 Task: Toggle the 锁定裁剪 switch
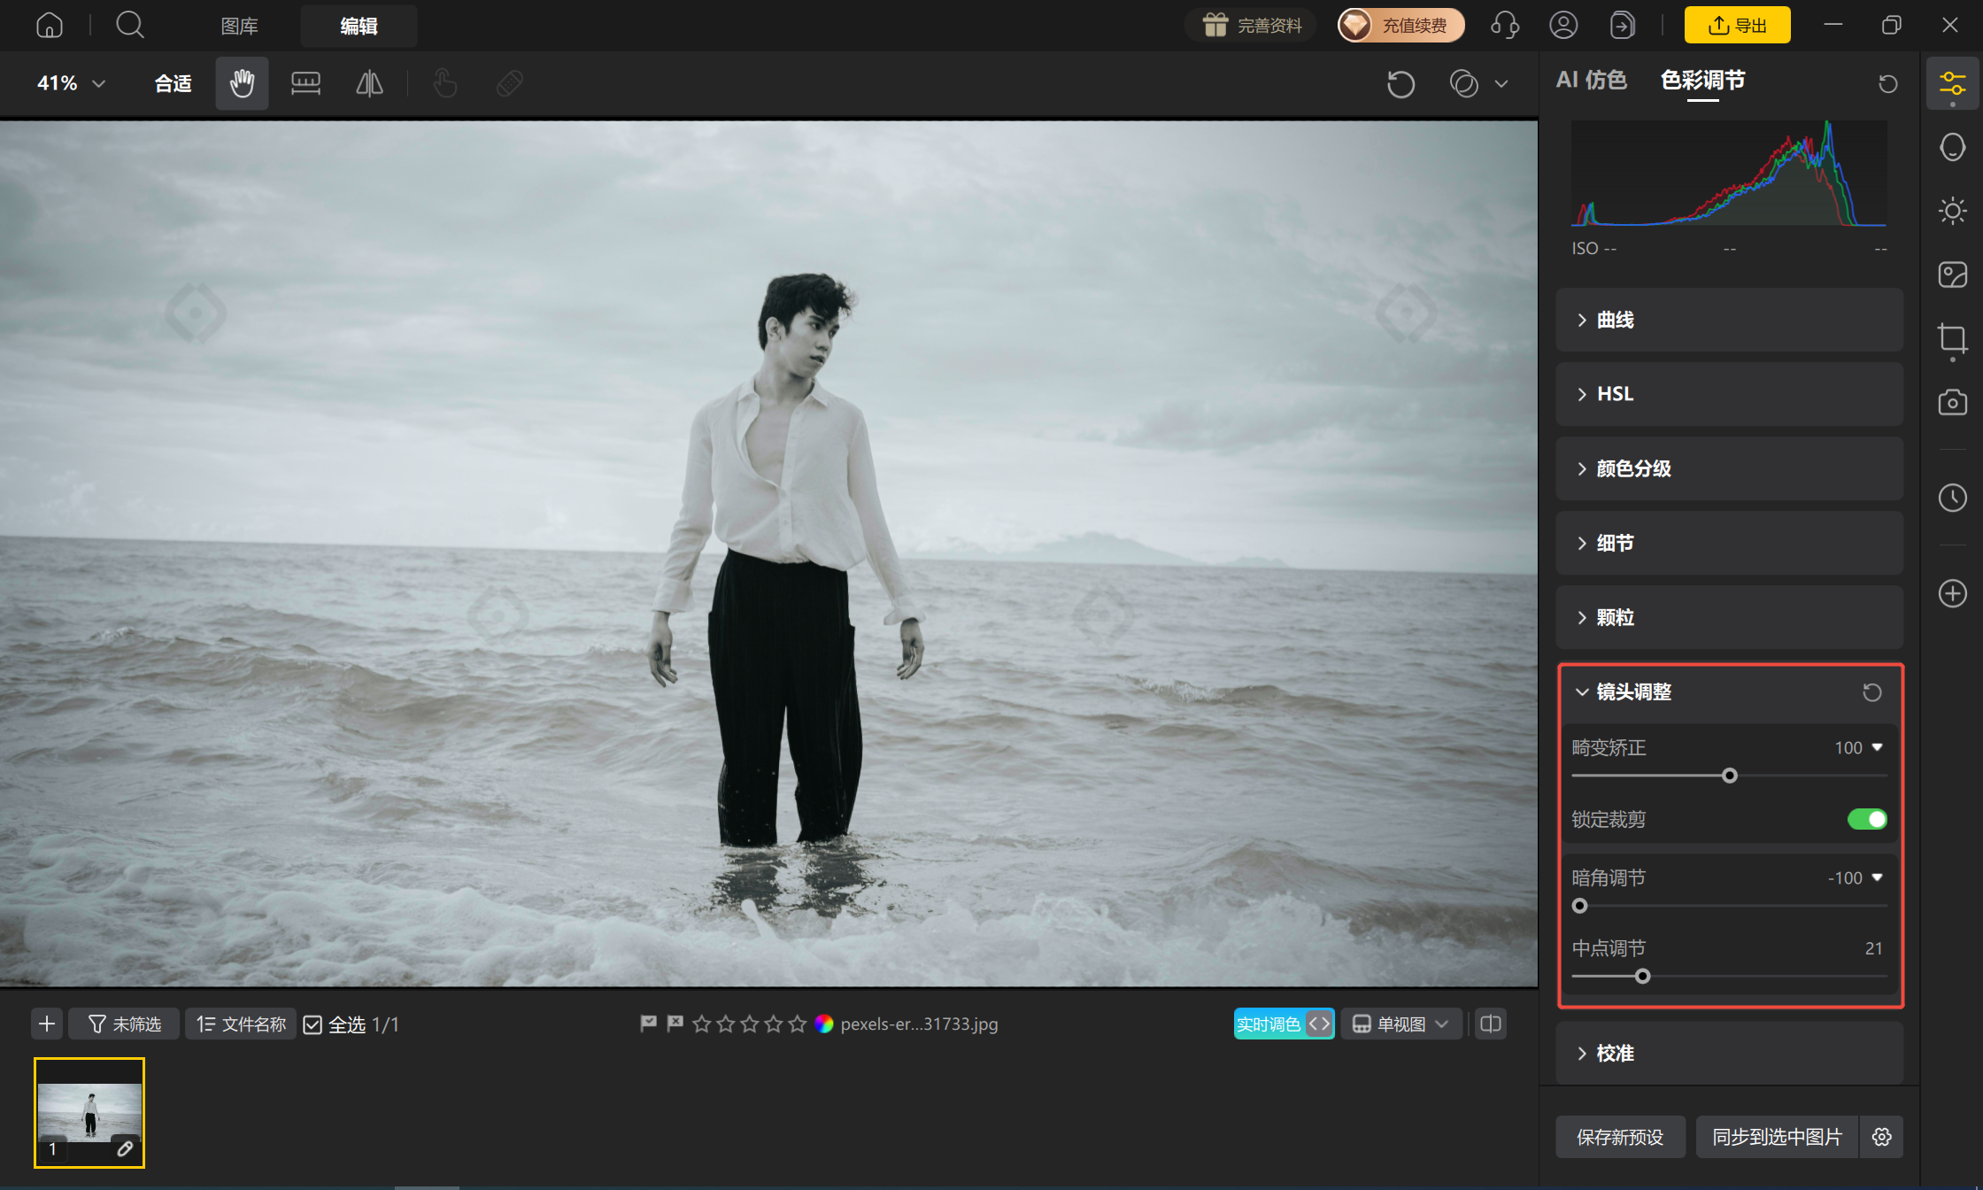pos(1867,820)
